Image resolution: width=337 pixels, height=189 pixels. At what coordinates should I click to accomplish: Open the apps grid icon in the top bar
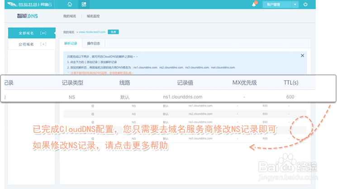pyautogui.click(x=84, y=5)
